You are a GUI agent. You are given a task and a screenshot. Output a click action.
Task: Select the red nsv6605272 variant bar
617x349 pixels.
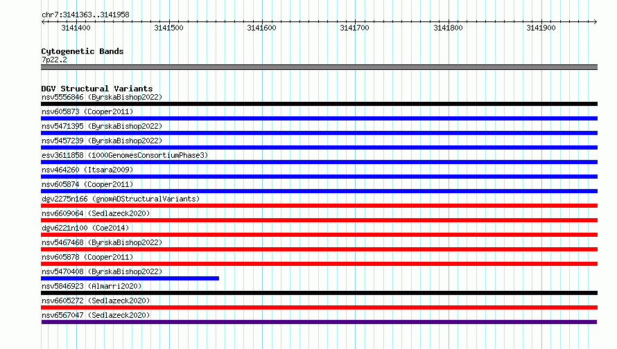[x=319, y=307]
